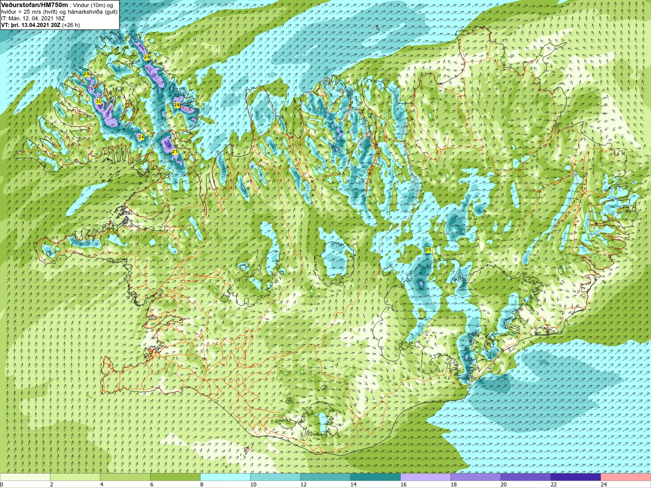Click the legend scale value 20
The image size is (651, 488).
pos(504,484)
